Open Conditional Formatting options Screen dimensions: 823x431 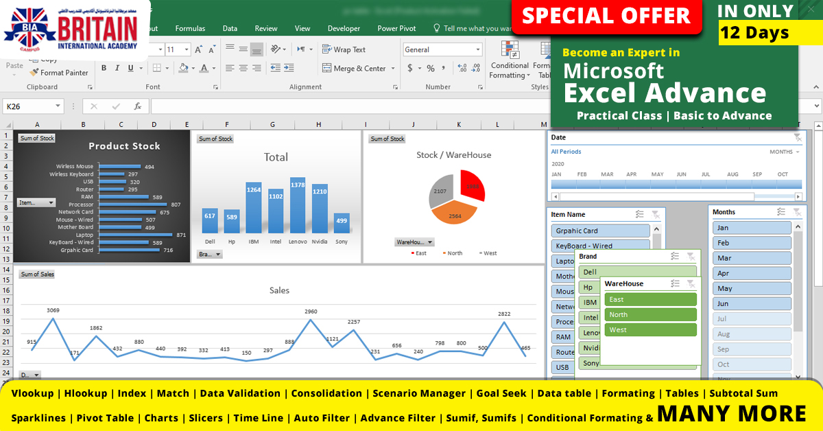click(x=509, y=65)
